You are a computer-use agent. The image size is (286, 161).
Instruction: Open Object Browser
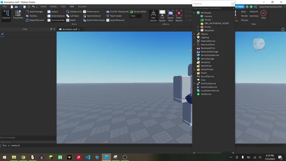[35, 20]
